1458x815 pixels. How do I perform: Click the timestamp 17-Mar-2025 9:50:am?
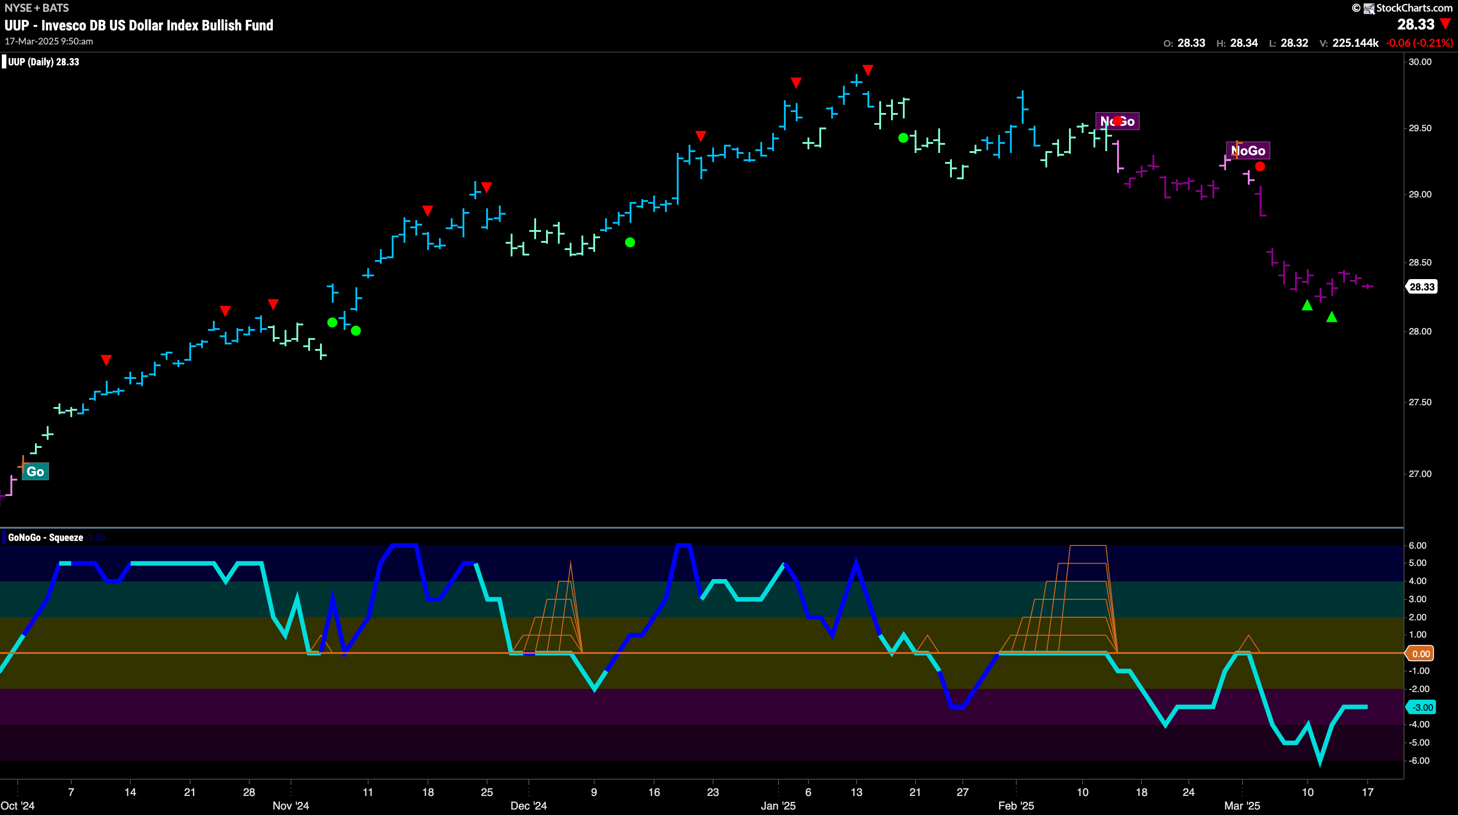(x=49, y=41)
